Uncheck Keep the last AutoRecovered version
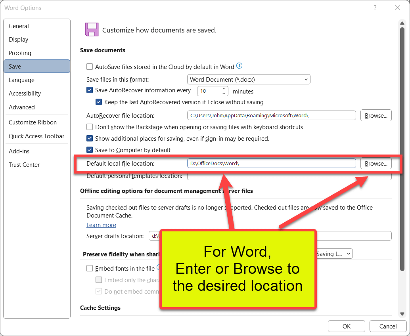The image size is (410, 336). coord(99,102)
